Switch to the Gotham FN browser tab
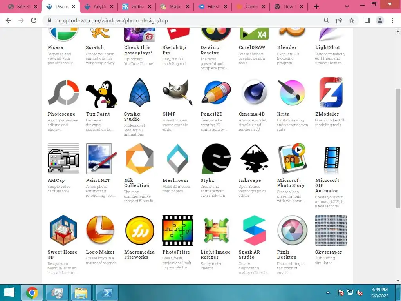The height and width of the screenshot is (301, 401). coord(137,7)
